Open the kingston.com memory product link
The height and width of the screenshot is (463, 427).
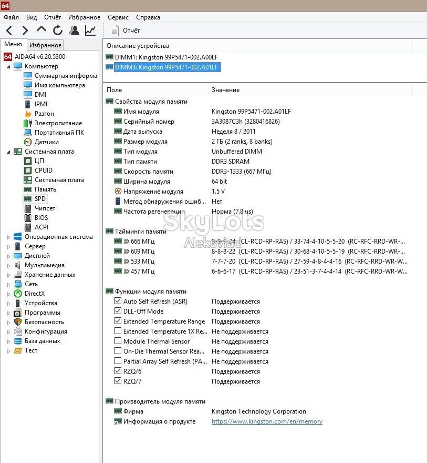[x=267, y=421]
